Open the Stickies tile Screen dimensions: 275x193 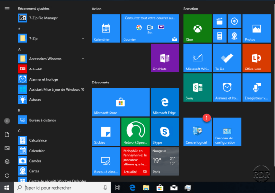pos(106,132)
